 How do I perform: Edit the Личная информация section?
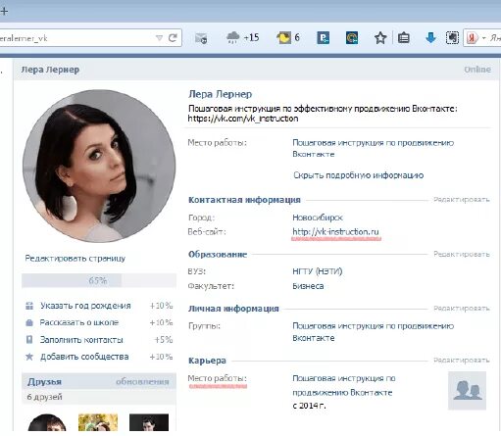coord(462,308)
